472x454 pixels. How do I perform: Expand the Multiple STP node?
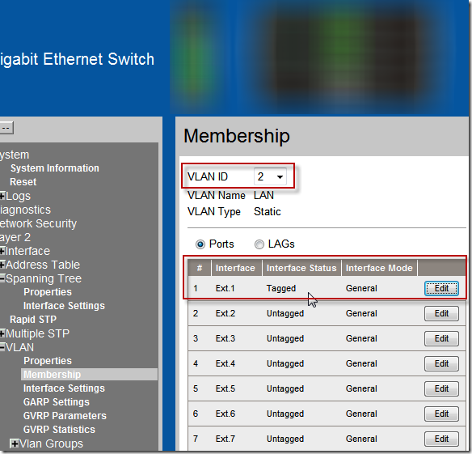(2, 333)
